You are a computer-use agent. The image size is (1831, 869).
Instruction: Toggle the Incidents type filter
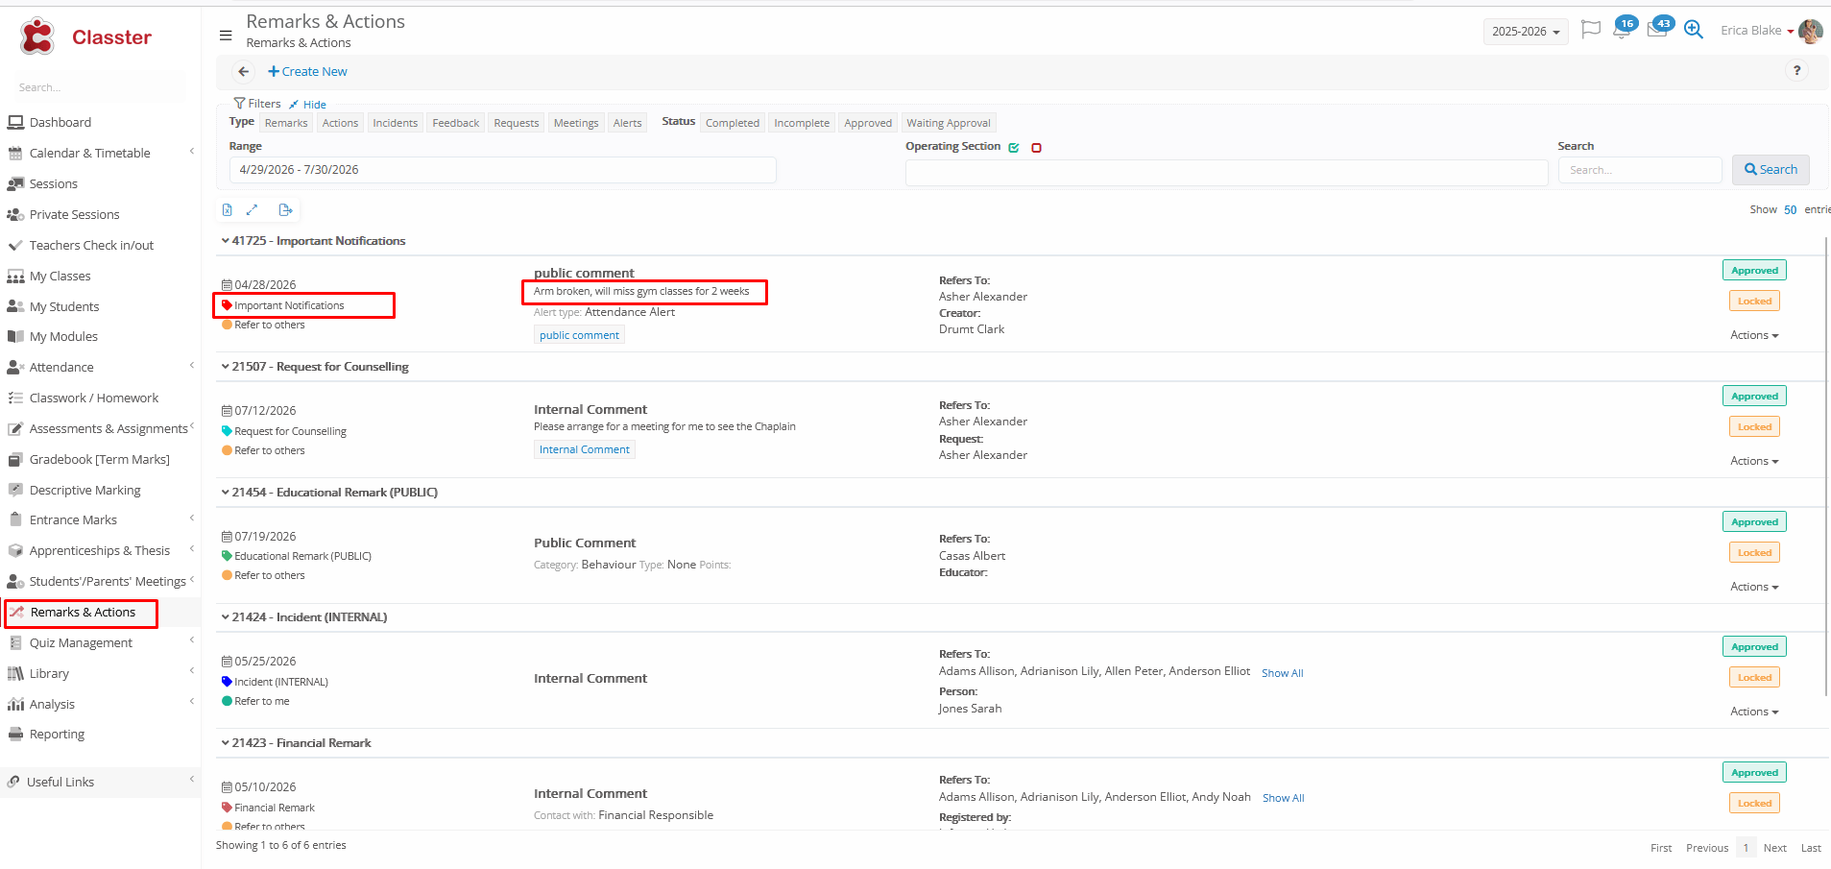[395, 123]
